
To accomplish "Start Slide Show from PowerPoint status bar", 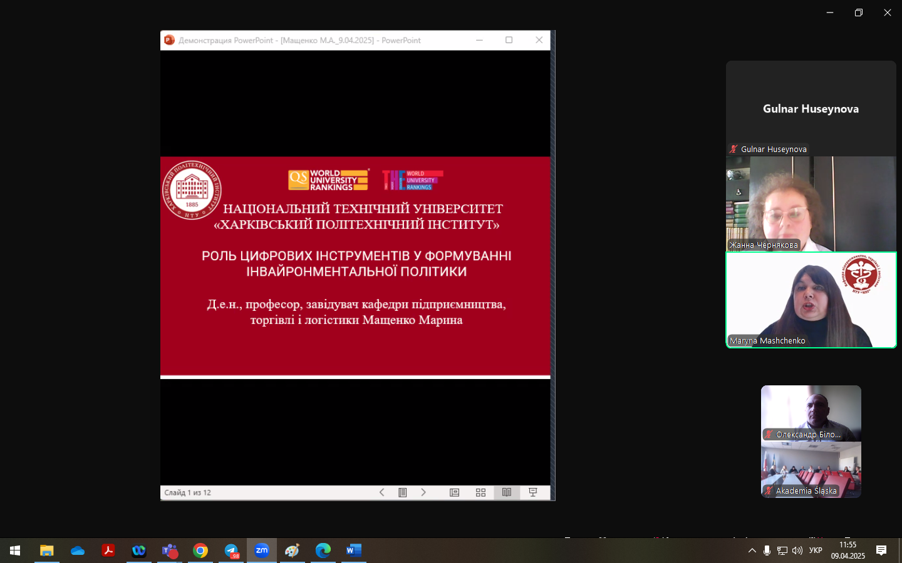I will tap(533, 492).
